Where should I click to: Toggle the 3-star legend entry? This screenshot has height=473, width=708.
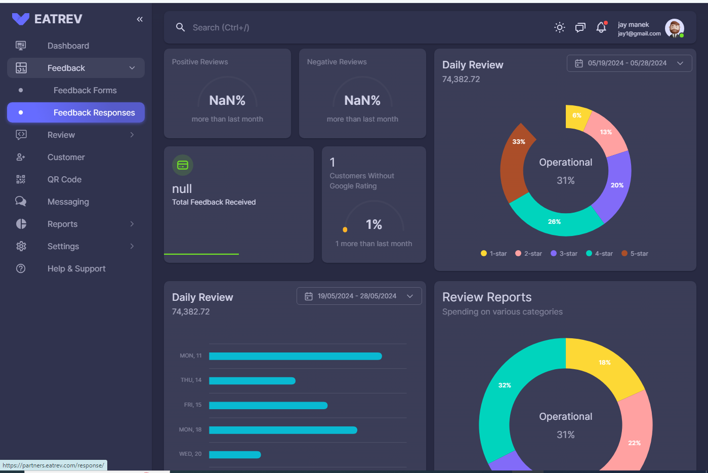click(x=564, y=254)
